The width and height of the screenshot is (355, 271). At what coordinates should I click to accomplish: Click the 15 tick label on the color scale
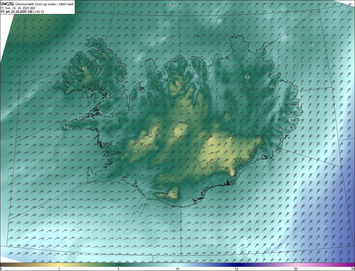(237, 269)
